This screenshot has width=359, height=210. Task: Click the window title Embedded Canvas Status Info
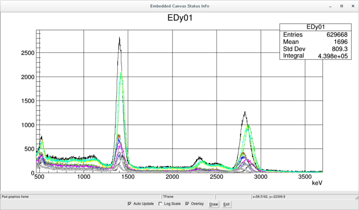click(x=179, y=6)
